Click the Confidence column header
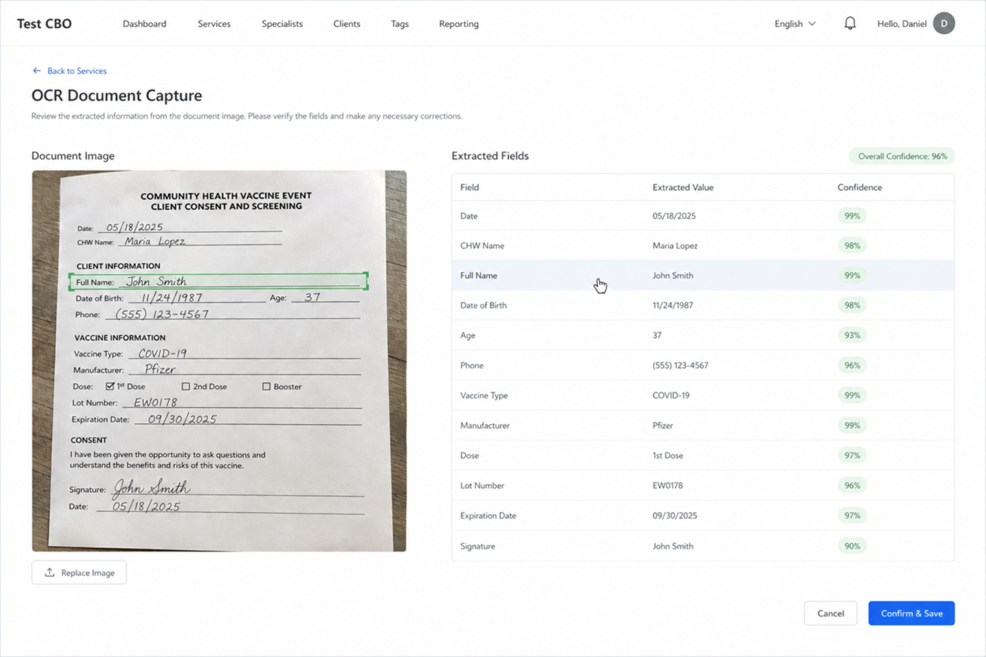This screenshot has height=657, width=986. [x=859, y=188]
